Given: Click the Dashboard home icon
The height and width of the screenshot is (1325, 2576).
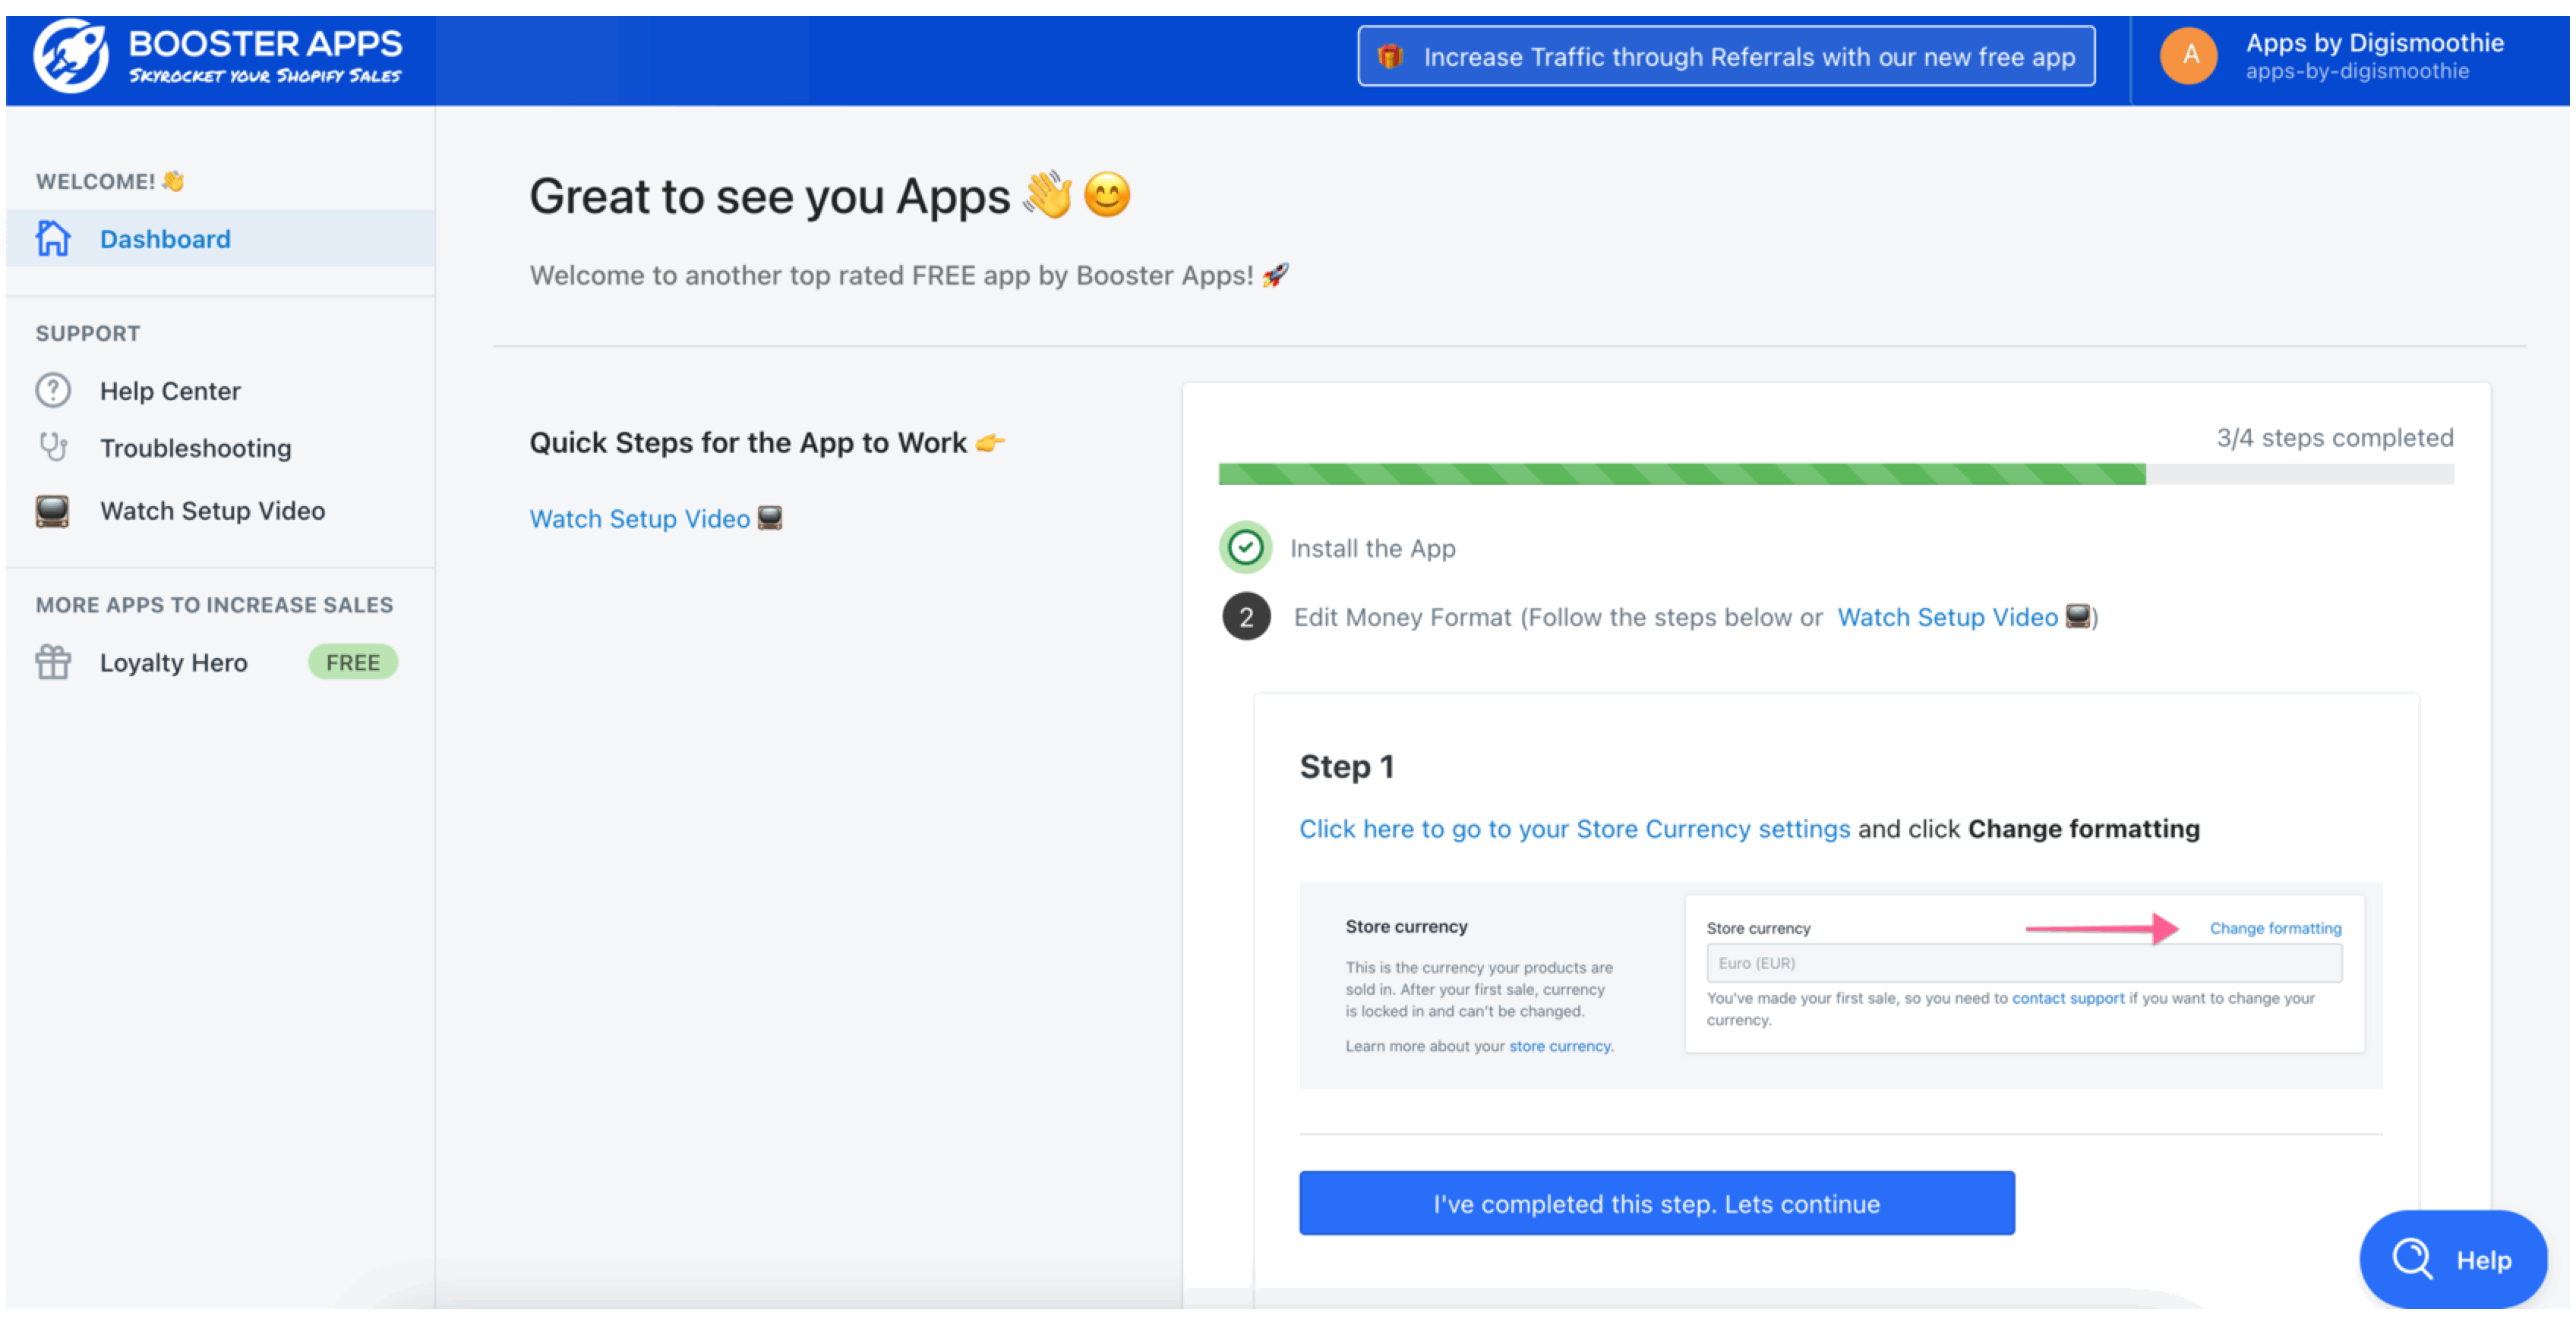Looking at the screenshot, I should pos(53,239).
